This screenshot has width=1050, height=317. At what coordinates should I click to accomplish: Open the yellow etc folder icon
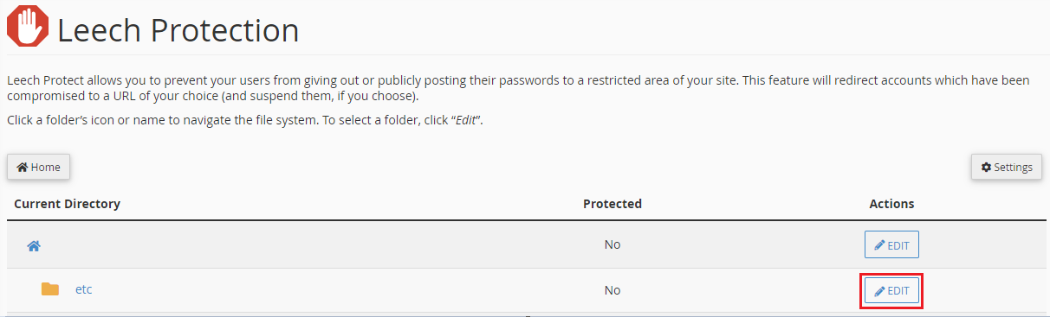pos(50,289)
